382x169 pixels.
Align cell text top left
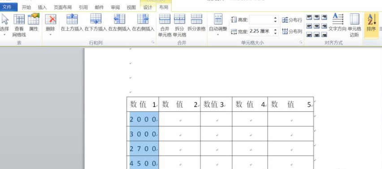click(x=309, y=17)
